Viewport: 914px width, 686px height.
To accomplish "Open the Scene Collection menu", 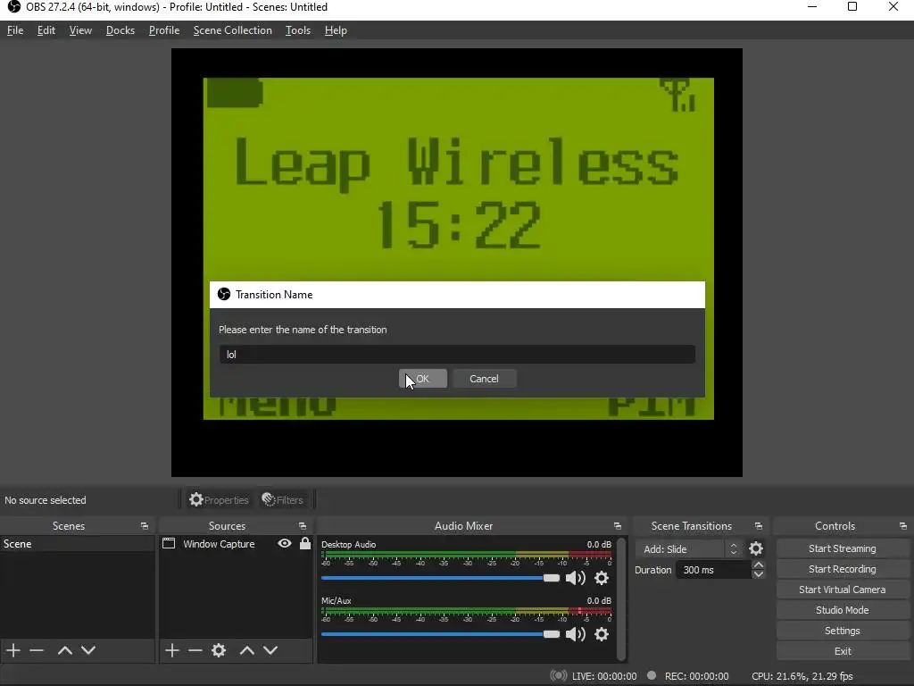I will point(233,30).
